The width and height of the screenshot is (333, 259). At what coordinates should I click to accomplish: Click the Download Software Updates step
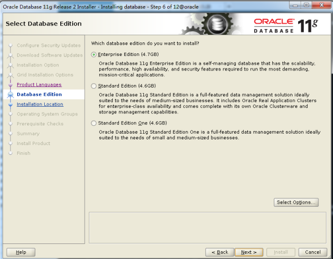[50, 55]
